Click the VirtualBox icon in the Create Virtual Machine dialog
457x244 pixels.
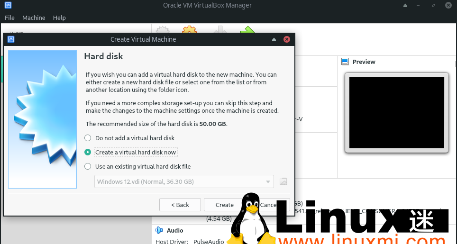pyautogui.click(x=11, y=39)
